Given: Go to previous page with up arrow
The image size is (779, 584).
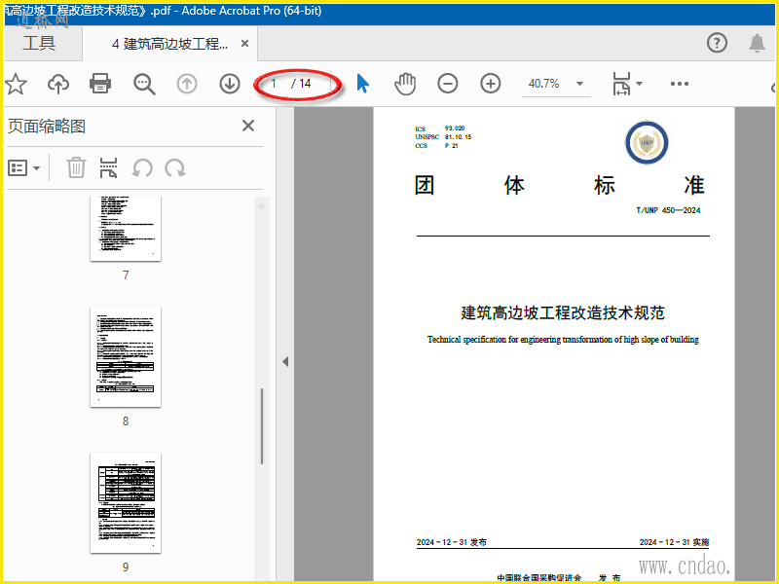Looking at the screenshot, I should tap(187, 84).
